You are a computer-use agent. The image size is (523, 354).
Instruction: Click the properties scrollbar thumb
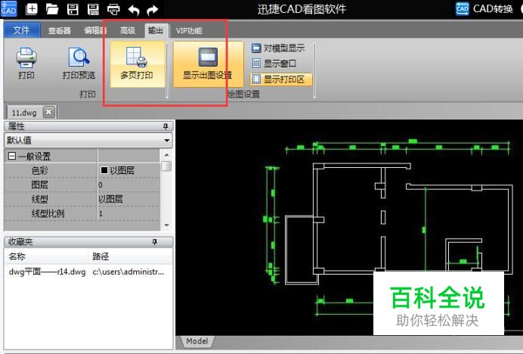[x=166, y=166]
